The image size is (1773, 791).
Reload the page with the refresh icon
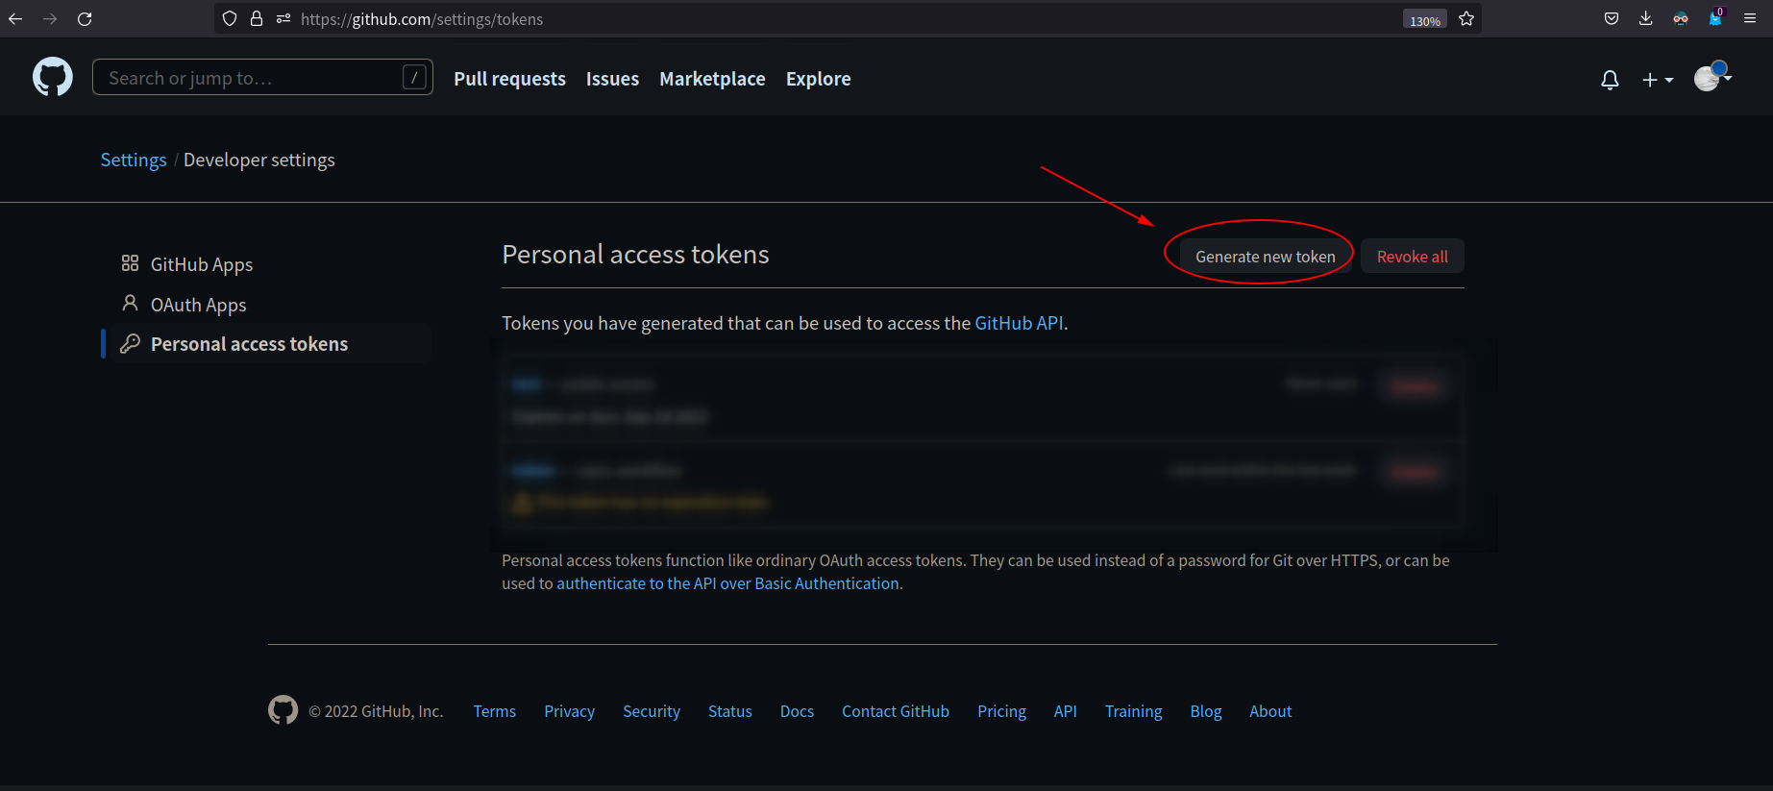(x=85, y=18)
